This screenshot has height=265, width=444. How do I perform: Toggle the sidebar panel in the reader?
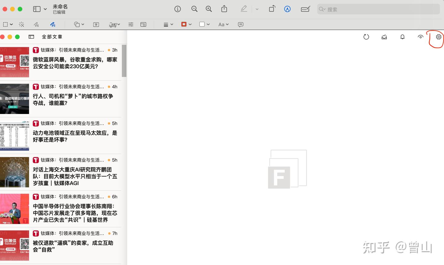pyautogui.click(x=31, y=36)
